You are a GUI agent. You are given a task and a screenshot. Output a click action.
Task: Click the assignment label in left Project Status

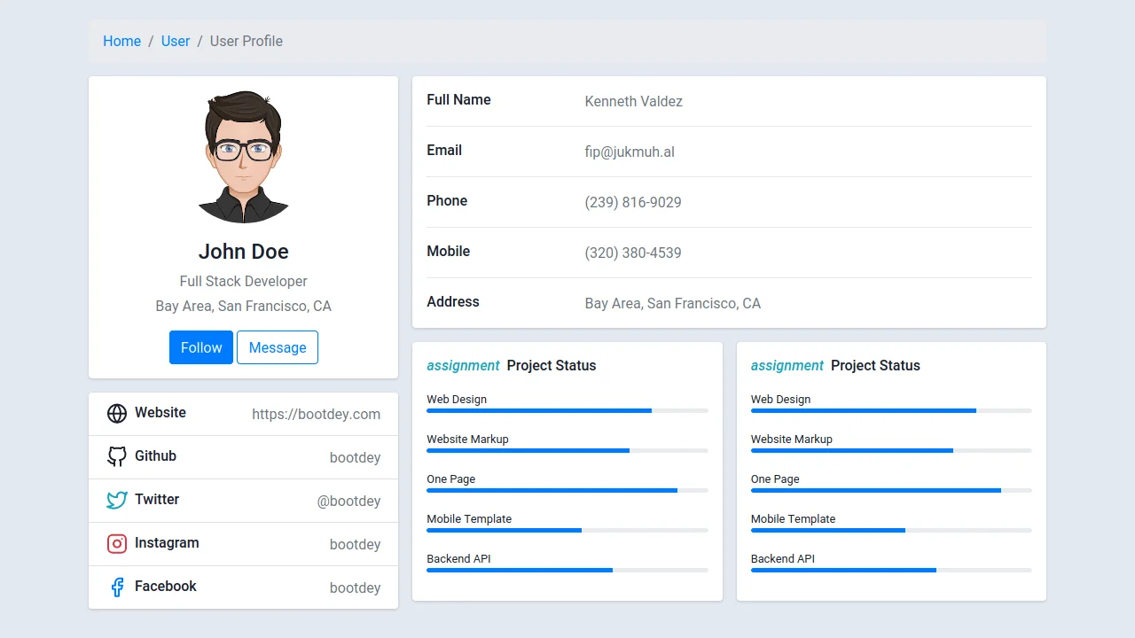[x=463, y=365]
